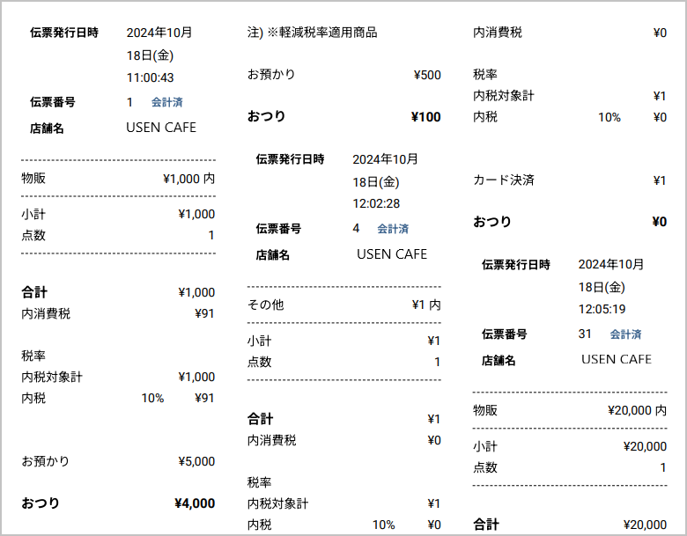Click the 物販 ¥20,000 line item
This screenshot has width=687, height=536.
(570, 410)
